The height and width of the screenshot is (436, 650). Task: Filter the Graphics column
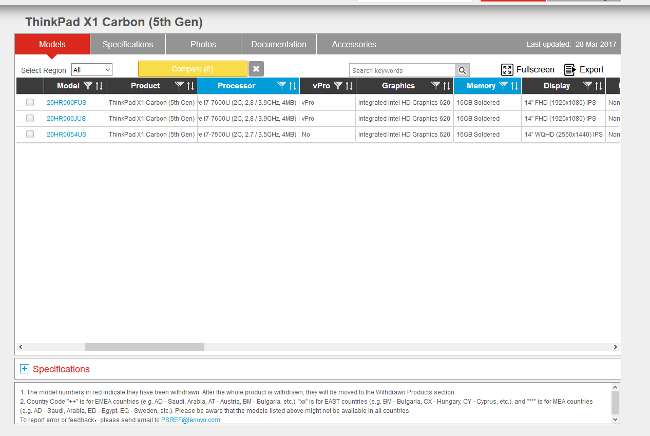coord(435,86)
